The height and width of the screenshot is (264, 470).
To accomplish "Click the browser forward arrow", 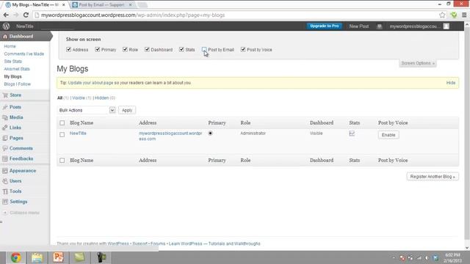I will pos(16,15).
